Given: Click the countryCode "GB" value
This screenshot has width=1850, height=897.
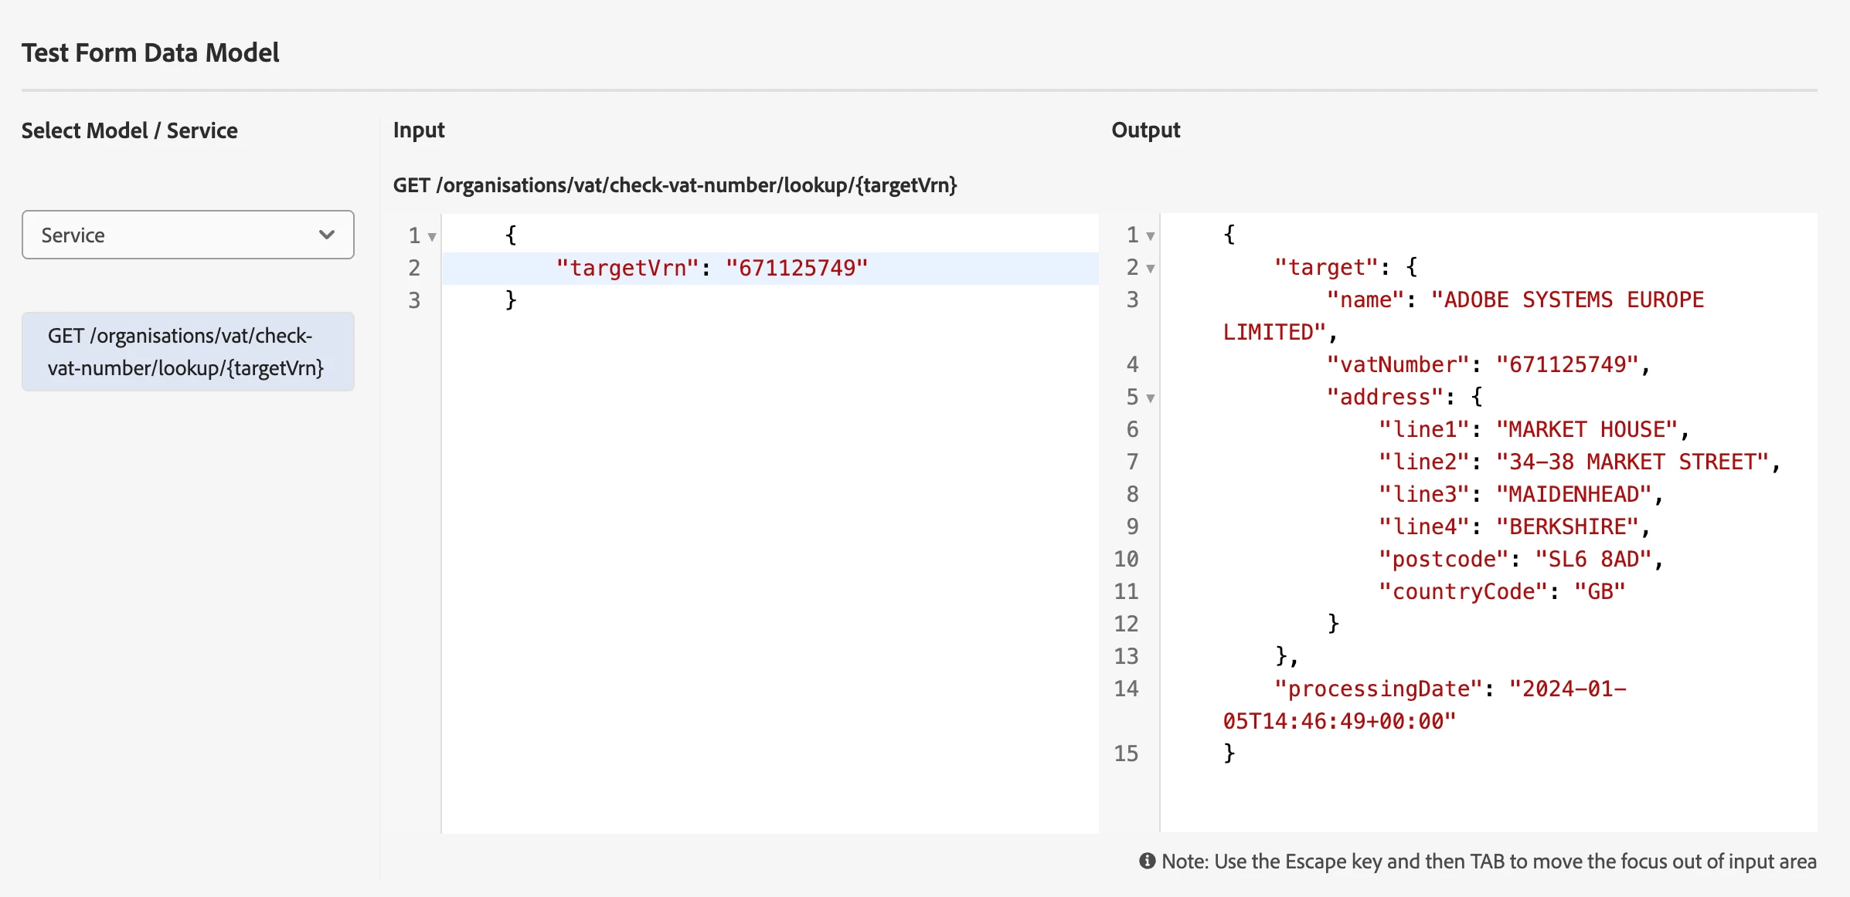Looking at the screenshot, I should click(x=1600, y=591).
